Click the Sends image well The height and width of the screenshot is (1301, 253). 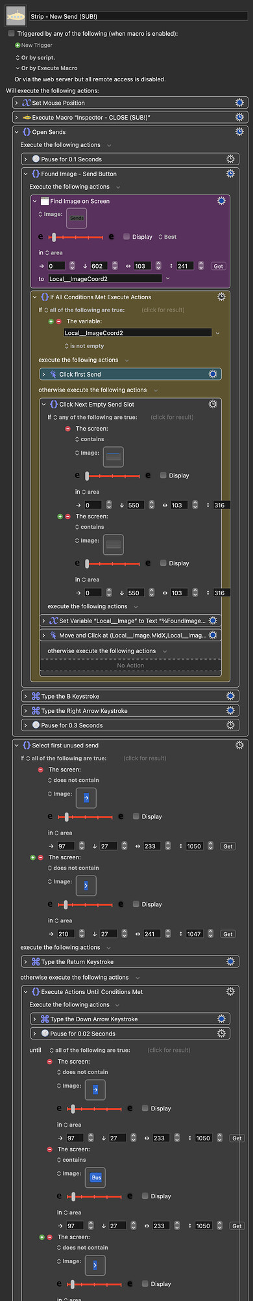tap(77, 218)
